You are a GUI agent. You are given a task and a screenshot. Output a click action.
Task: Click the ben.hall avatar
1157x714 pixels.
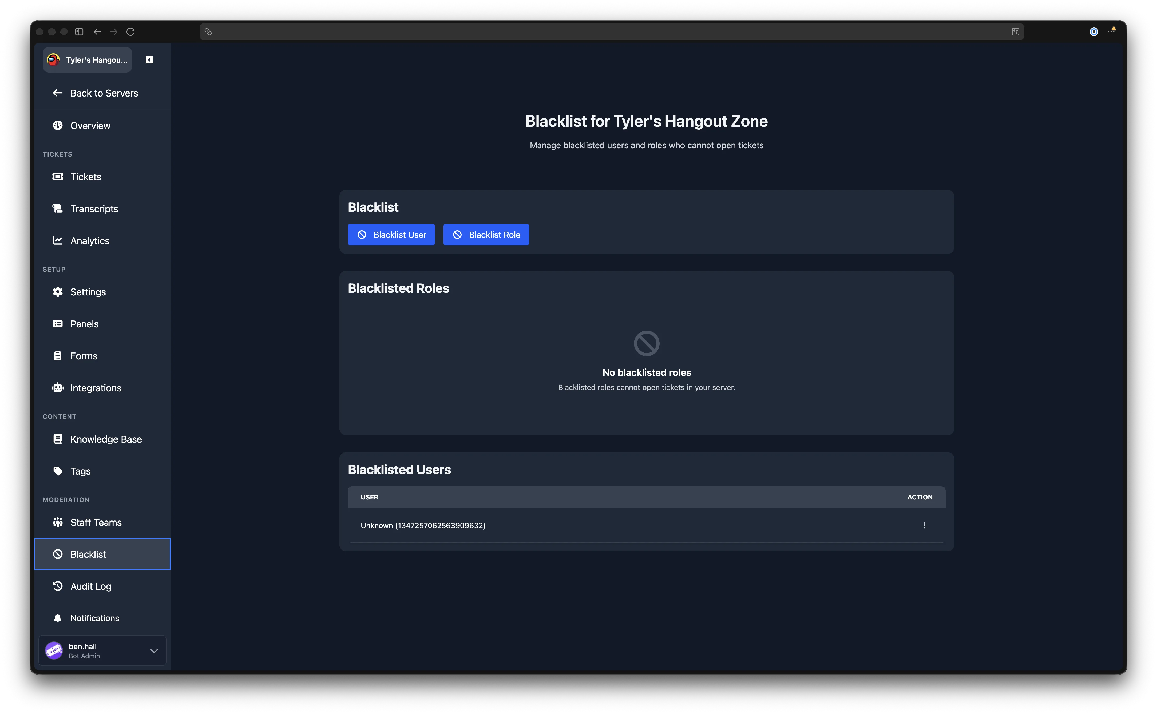click(54, 651)
